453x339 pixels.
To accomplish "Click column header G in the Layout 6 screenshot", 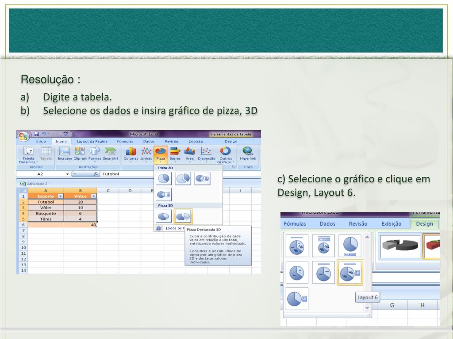I will coord(392,305).
